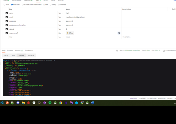Toggle the role_id row checkbox
The width and height of the screenshot is (176, 124).
7,29
